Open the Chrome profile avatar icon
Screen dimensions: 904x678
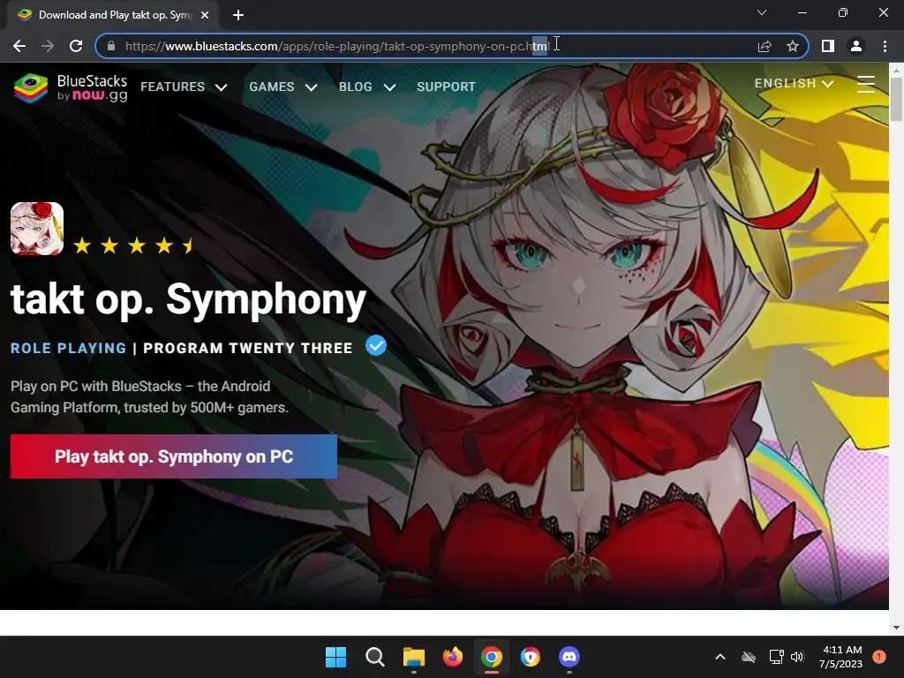pyautogui.click(x=856, y=46)
